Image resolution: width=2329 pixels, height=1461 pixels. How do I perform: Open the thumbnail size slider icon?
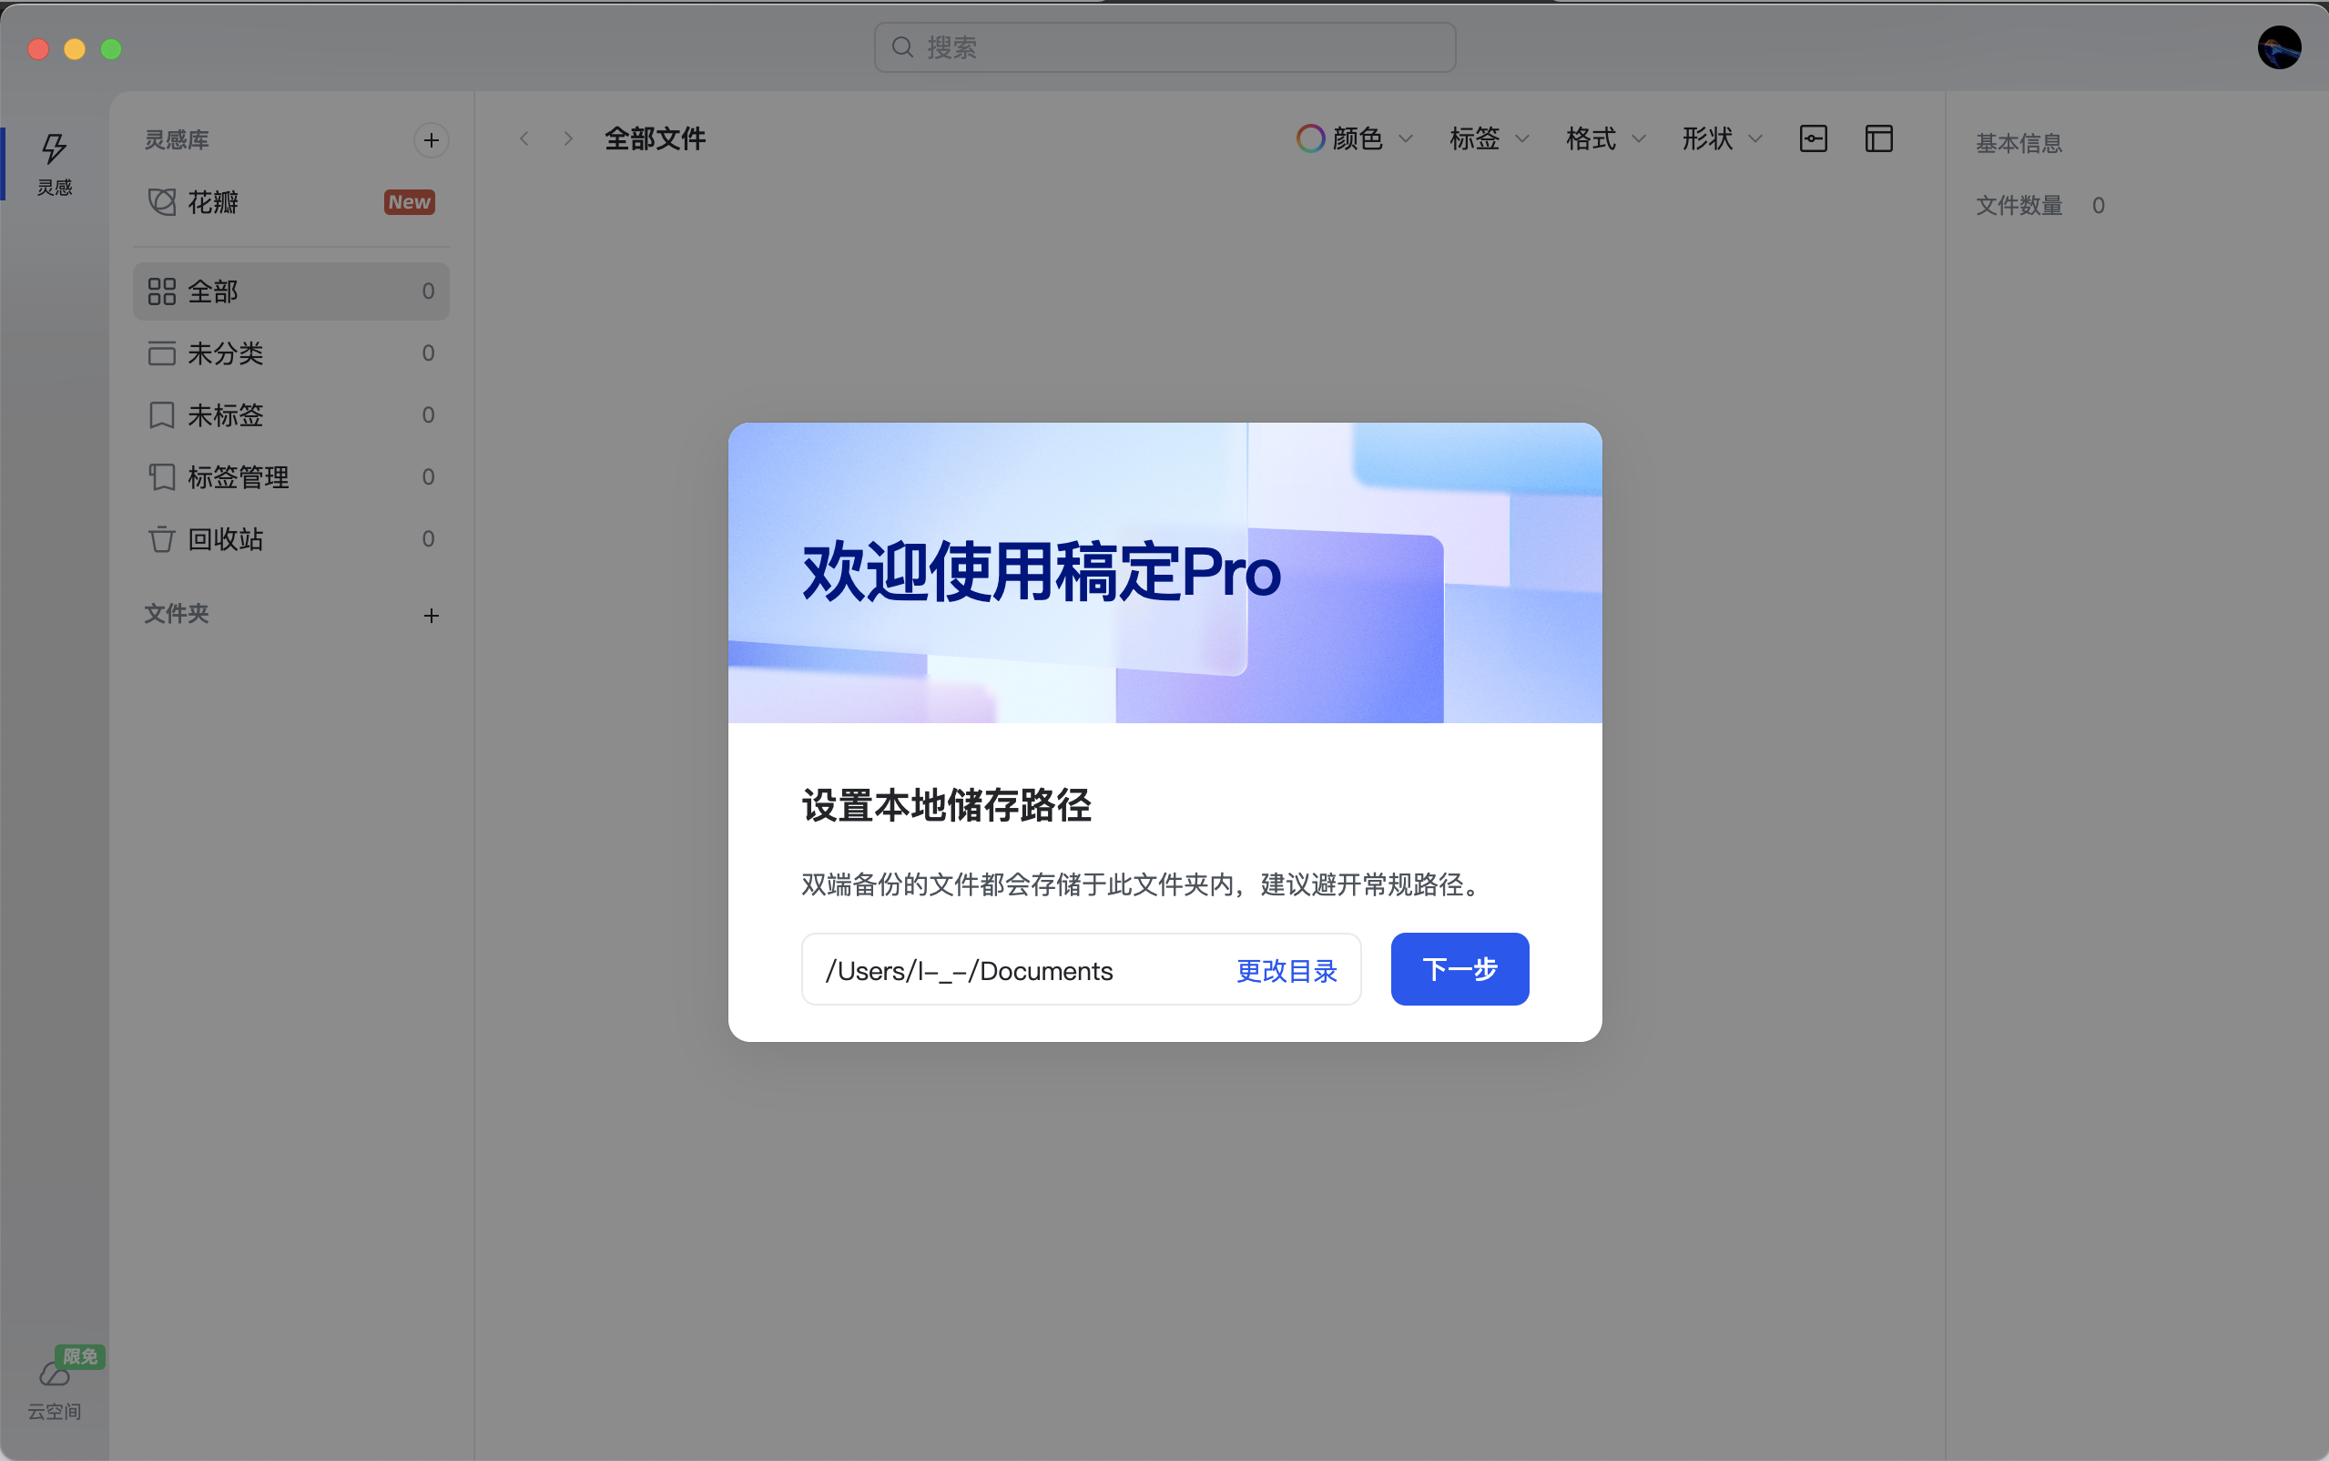click(x=1814, y=139)
